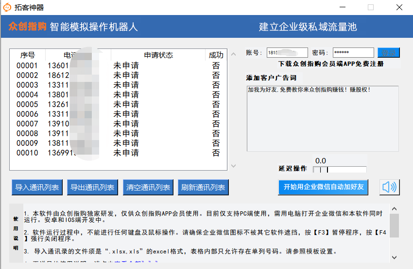Click instructions panel scroll down arrow
Viewport: 413px width, 269px height.
click(x=395, y=257)
